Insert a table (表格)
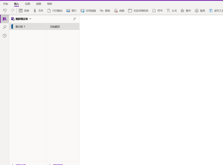 pyautogui.click(x=24, y=11)
